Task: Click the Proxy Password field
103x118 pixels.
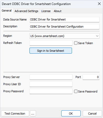Action: tap(51, 91)
